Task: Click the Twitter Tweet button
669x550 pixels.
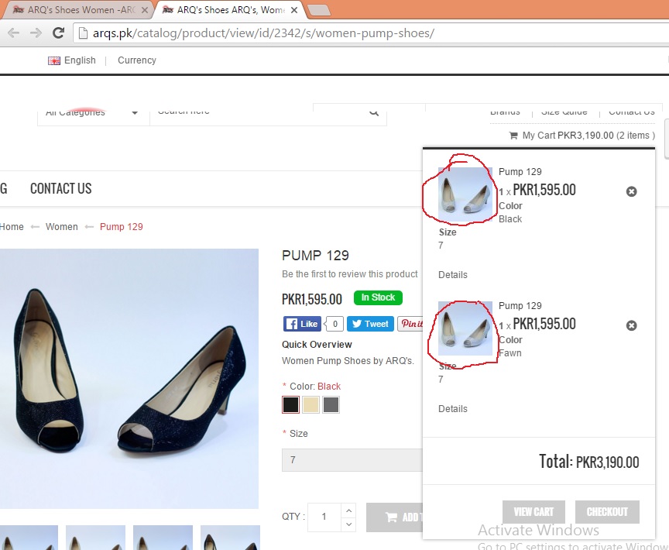Action: click(x=369, y=324)
